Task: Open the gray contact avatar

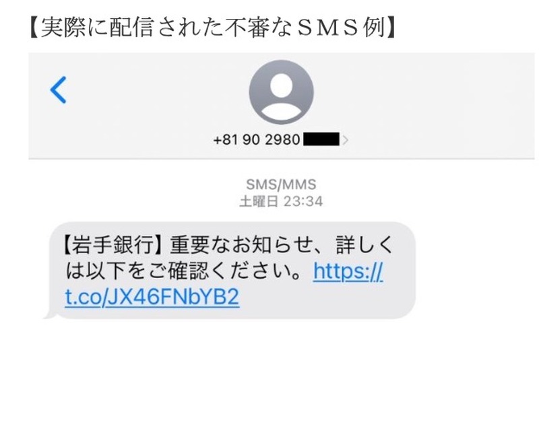Action: point(281,92)
